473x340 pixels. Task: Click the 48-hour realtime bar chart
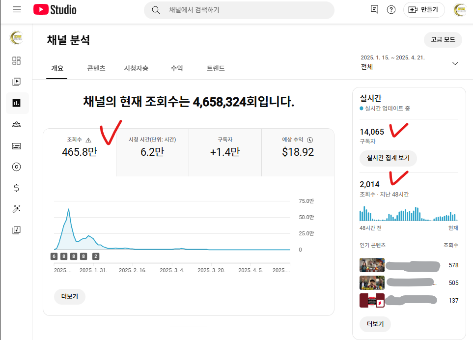coord(409,214)
